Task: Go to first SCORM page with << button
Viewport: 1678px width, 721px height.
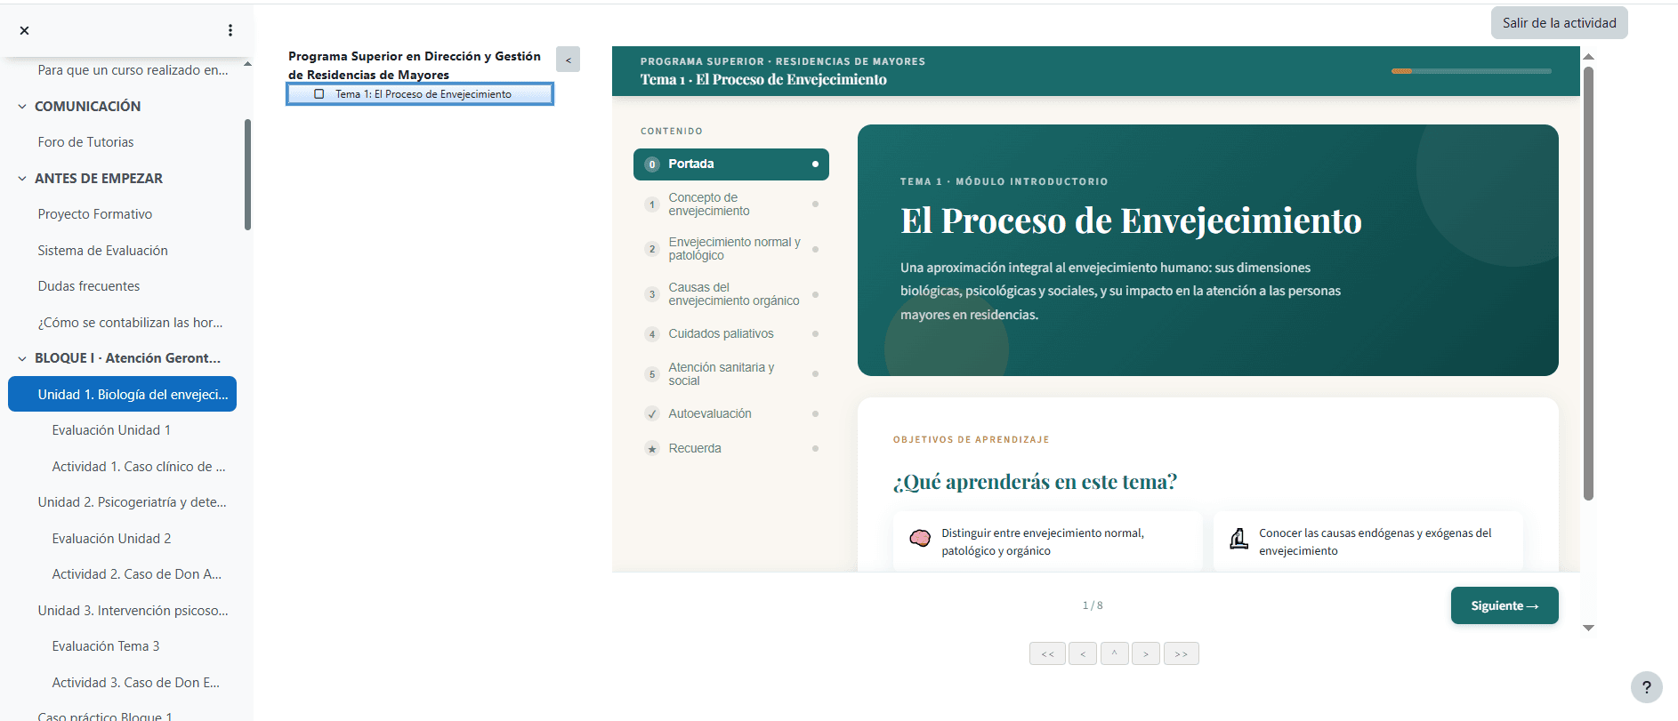Action: point(1047,653)
